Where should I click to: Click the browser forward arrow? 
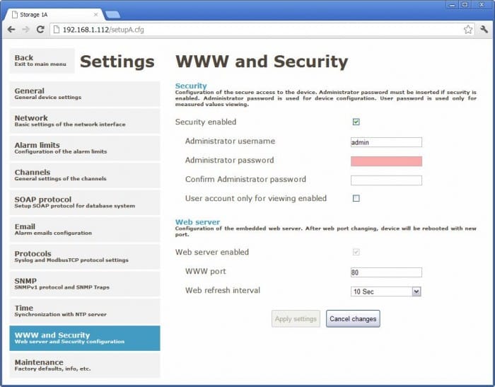tap(25, 30)
